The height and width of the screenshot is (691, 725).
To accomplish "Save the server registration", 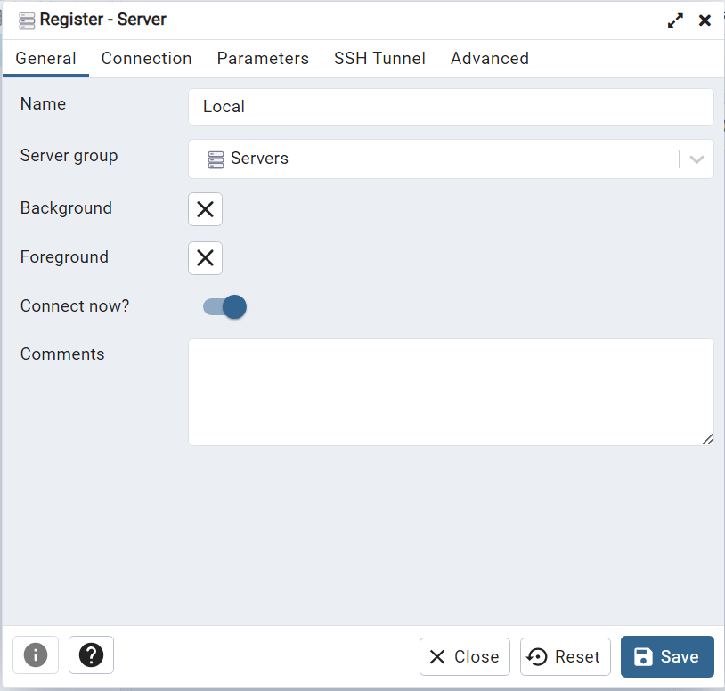I will [666, 656].
